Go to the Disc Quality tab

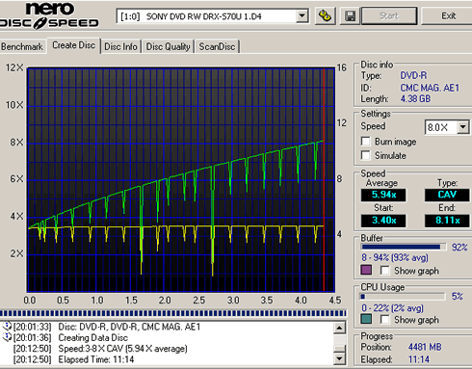point(168,47)
